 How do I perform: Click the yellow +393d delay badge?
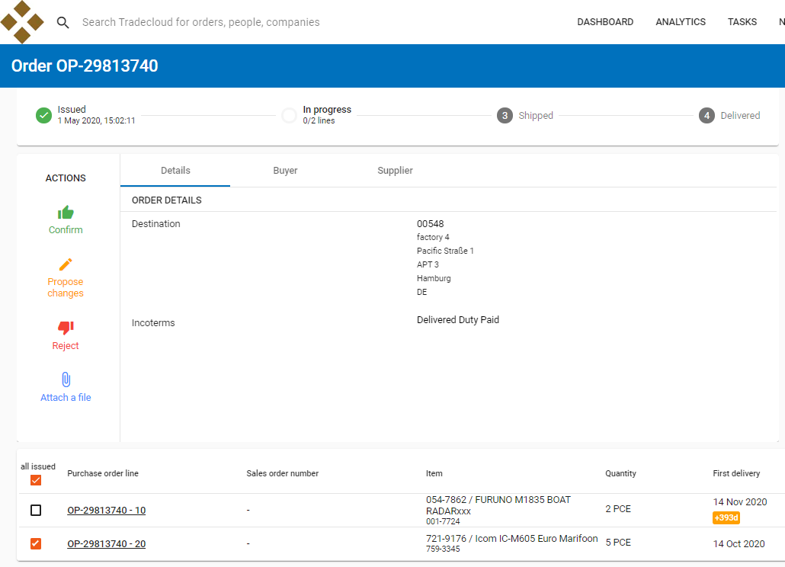point(726,517)
